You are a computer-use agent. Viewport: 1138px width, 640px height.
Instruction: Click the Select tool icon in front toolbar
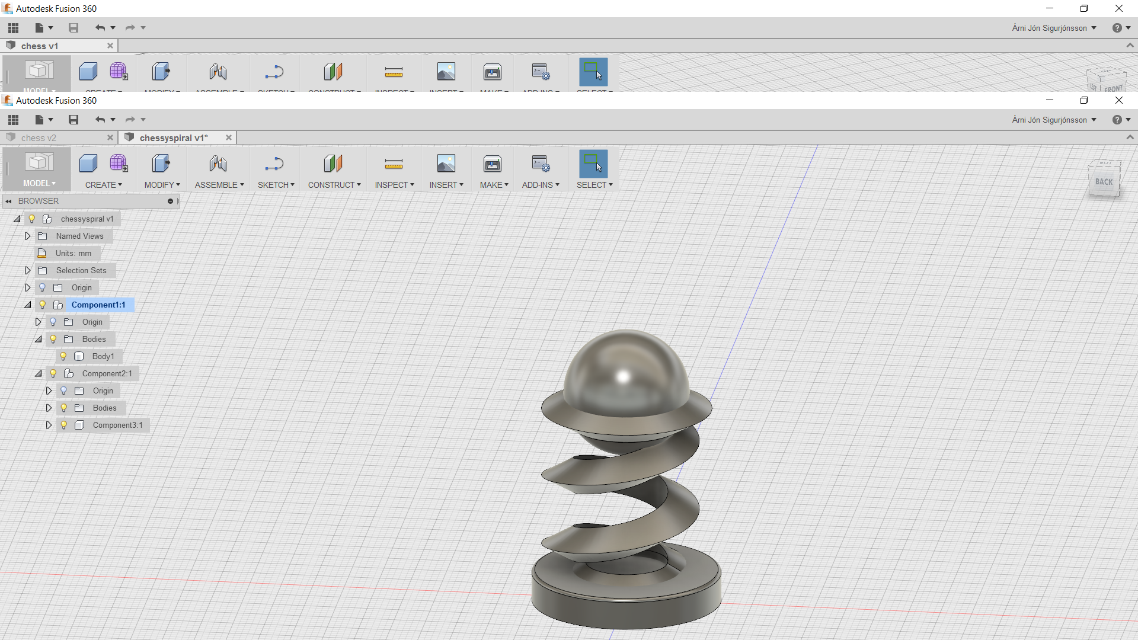click(x=593, y=164)
